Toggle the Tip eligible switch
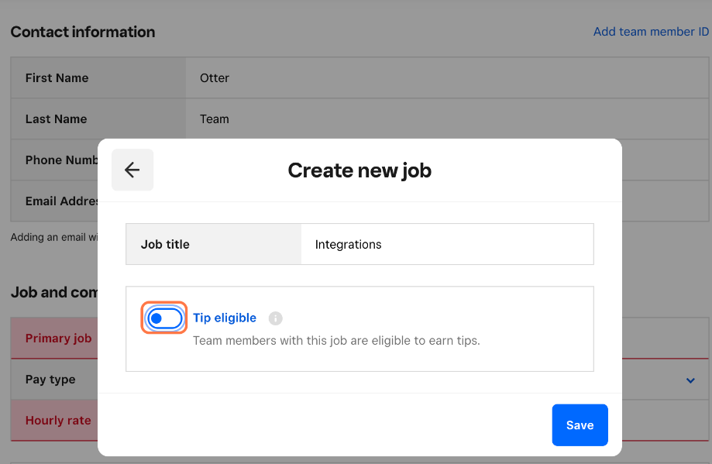712x464 pixels. click(x=164, y=318)
